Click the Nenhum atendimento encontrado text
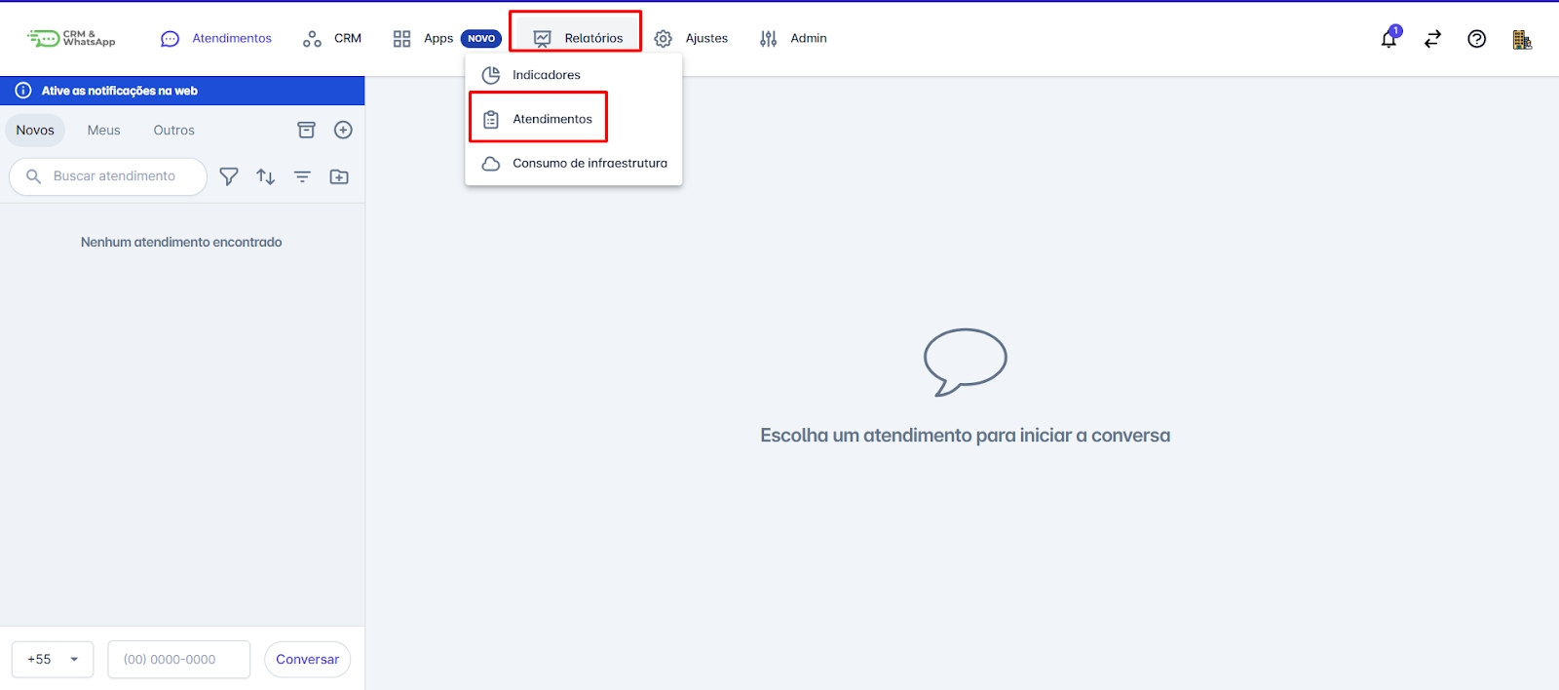1559x690 pixels. (181, 242)
